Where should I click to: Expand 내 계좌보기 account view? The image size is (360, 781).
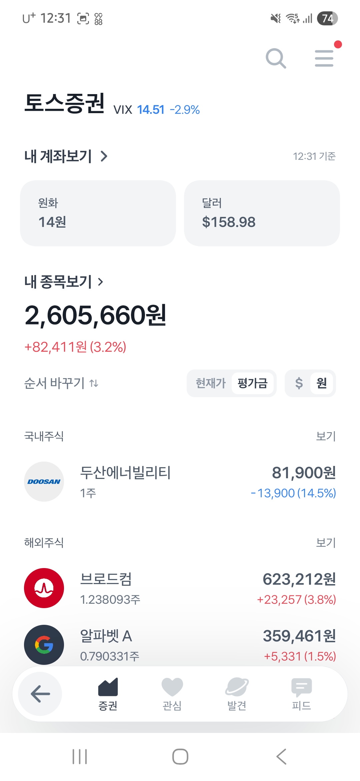point(66,156)
